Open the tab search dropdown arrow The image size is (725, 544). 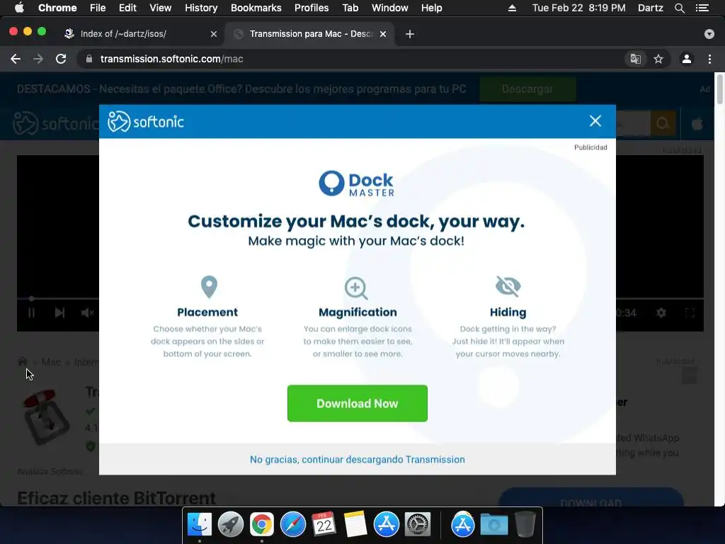pos(709,34)
